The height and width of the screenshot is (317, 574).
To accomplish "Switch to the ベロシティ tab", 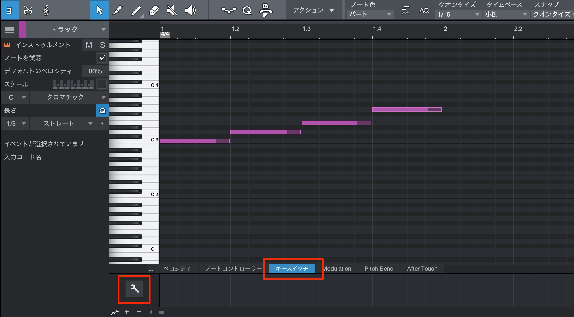I will coord(177,269).
